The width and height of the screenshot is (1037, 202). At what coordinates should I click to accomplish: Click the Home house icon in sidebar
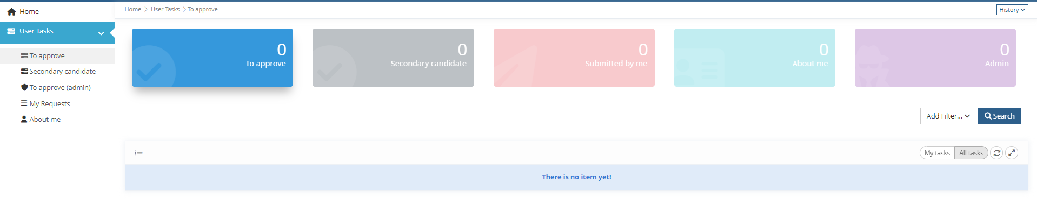pos(11,11)
